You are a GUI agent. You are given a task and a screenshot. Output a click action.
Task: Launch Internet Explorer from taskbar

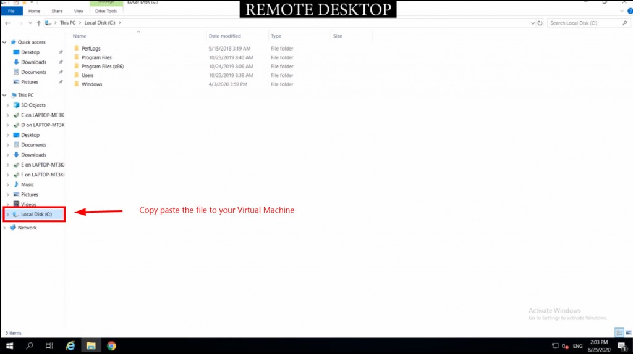tap(70, 346)
